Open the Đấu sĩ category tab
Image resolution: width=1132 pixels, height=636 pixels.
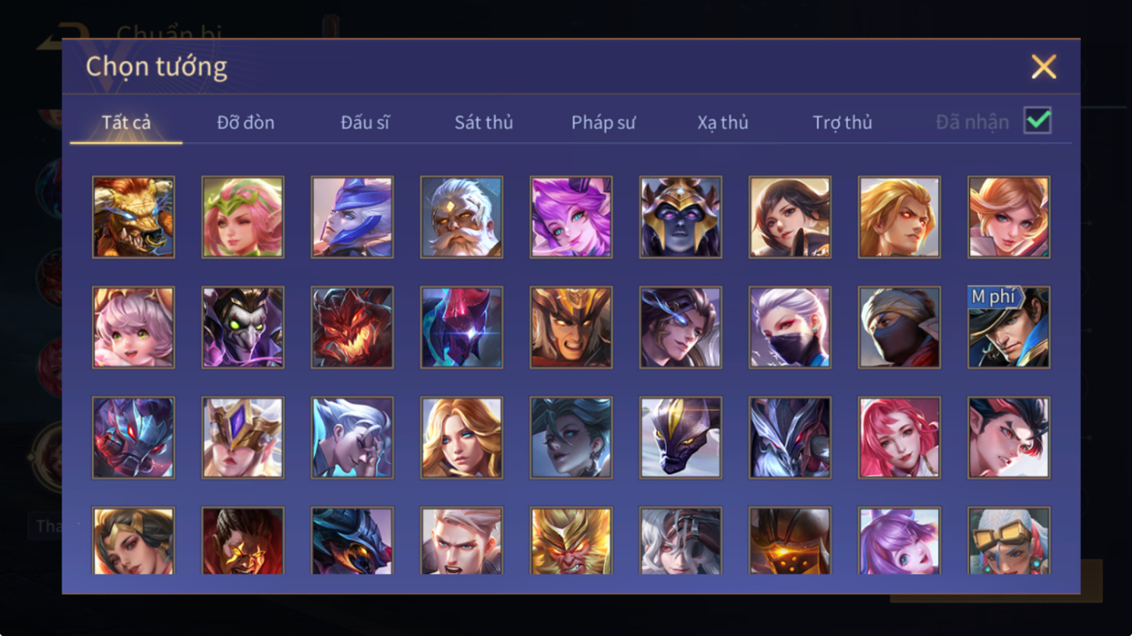coord(364,122)
